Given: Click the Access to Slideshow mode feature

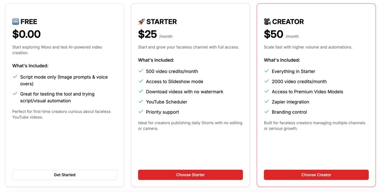Looking at the screenshot, I should pyautogui.click(x=174, y=81).
